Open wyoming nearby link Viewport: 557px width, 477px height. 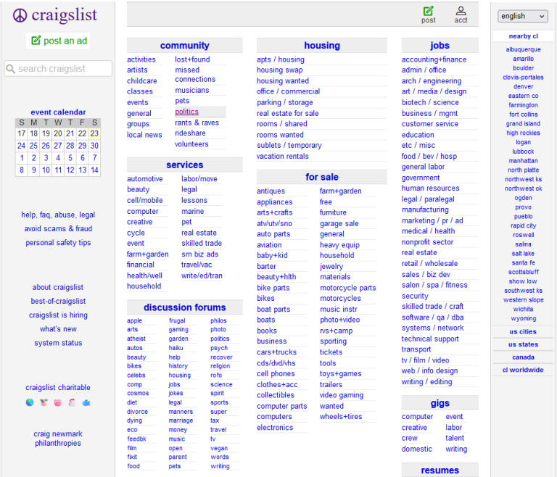point(523,318)
